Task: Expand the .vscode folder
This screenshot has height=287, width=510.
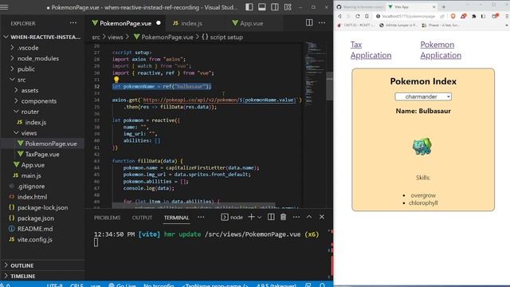Action: pos(42,48)
